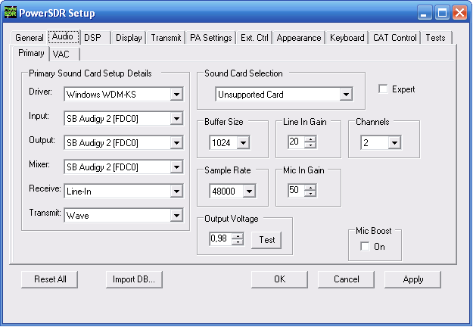Expand the Sound Card Selection dropdown

[x=346, y=95]
